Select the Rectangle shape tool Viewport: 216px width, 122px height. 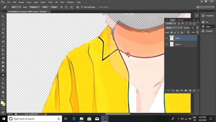click(3, 87)
